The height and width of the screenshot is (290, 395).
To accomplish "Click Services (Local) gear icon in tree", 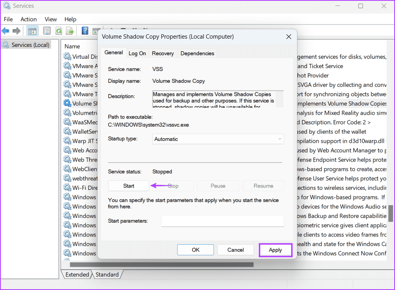I will pyautogui.click(x=6, y=45).
